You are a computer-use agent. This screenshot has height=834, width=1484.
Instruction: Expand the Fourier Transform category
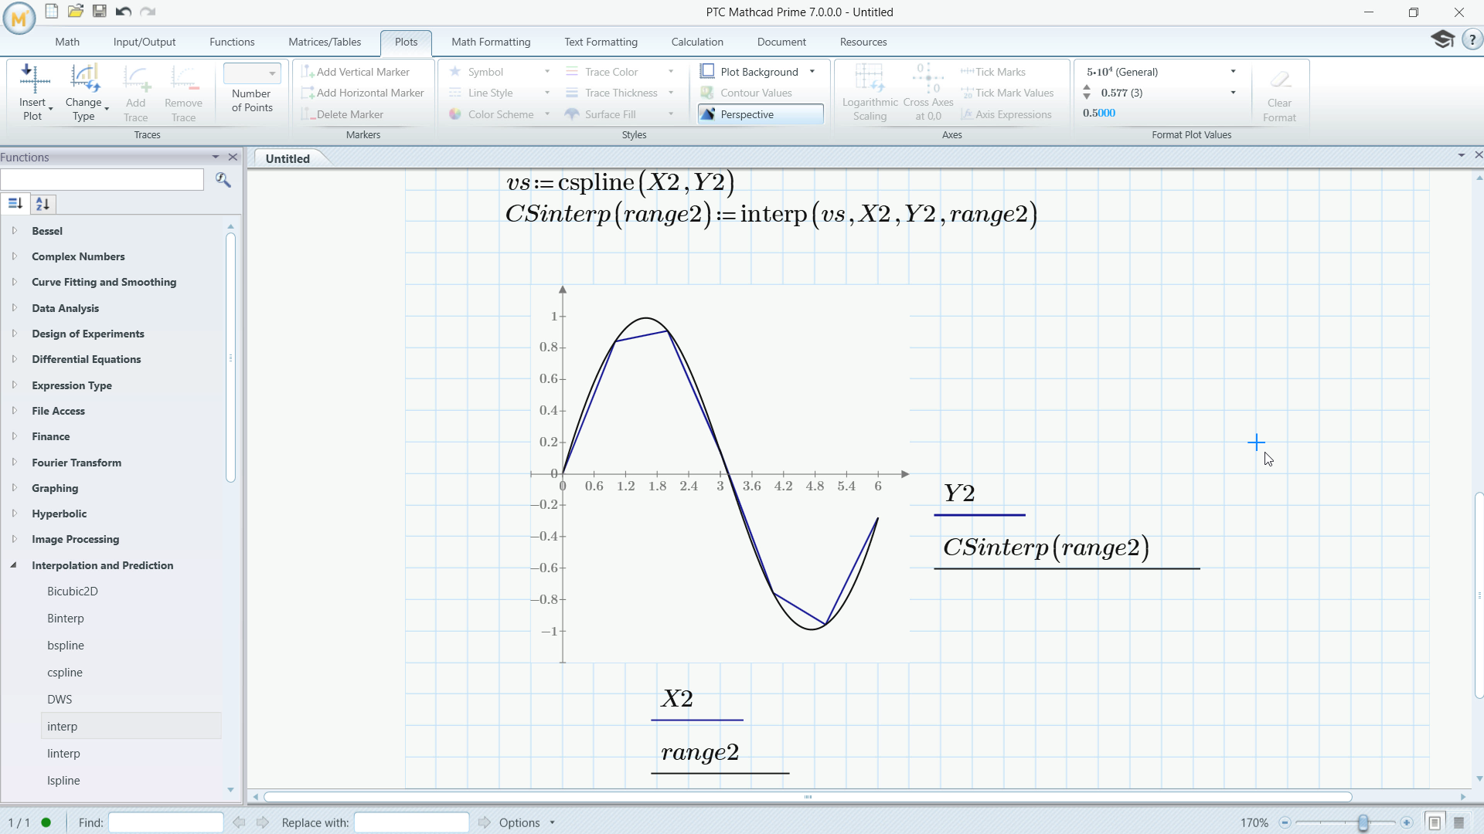pyautogui.click(x=15, y=463)
